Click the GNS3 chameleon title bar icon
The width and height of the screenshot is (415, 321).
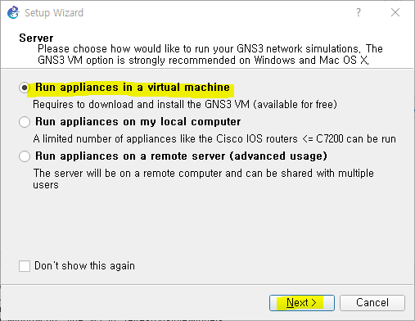(x=13, y=12)
